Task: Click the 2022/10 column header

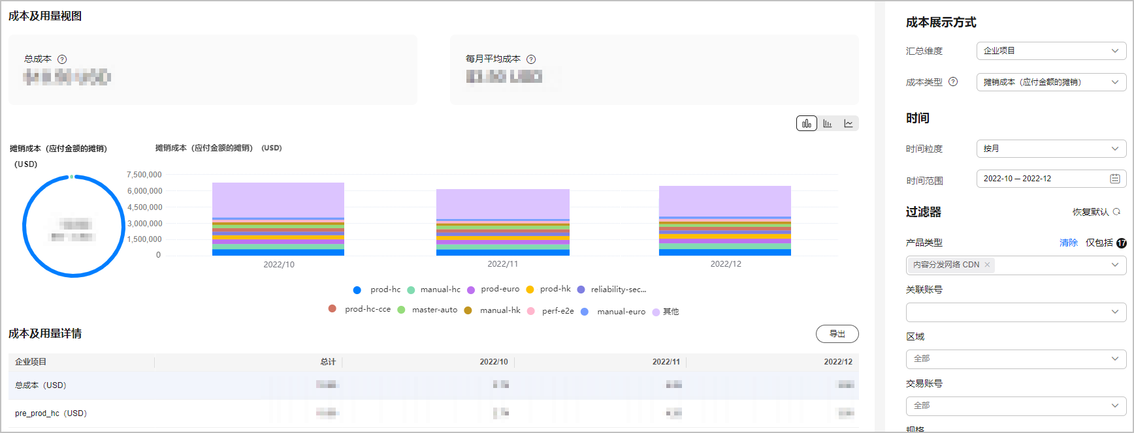Action: pos(494,362)
